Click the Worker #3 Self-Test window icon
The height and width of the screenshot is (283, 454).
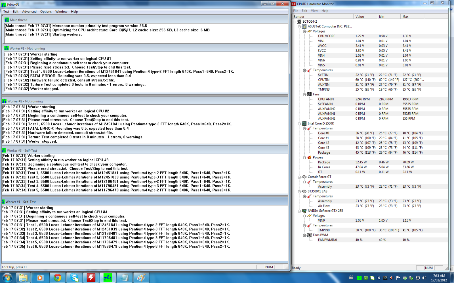[4, 151]
